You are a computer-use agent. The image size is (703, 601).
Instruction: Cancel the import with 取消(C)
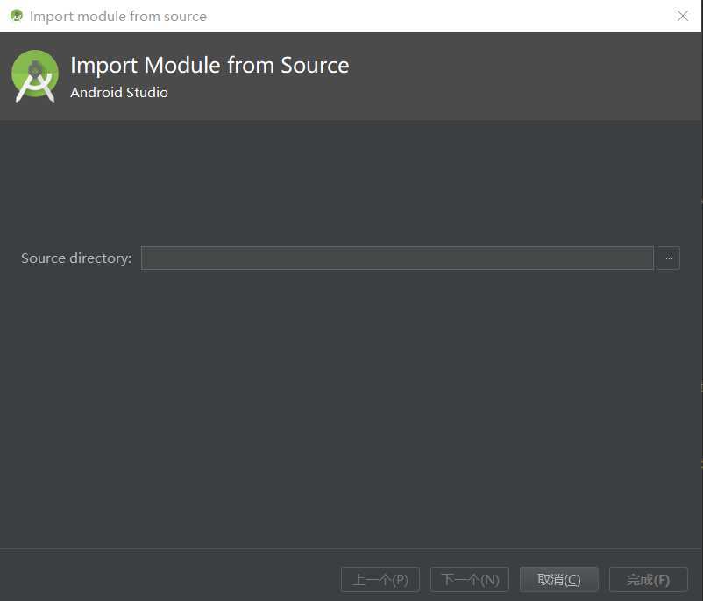558,579
